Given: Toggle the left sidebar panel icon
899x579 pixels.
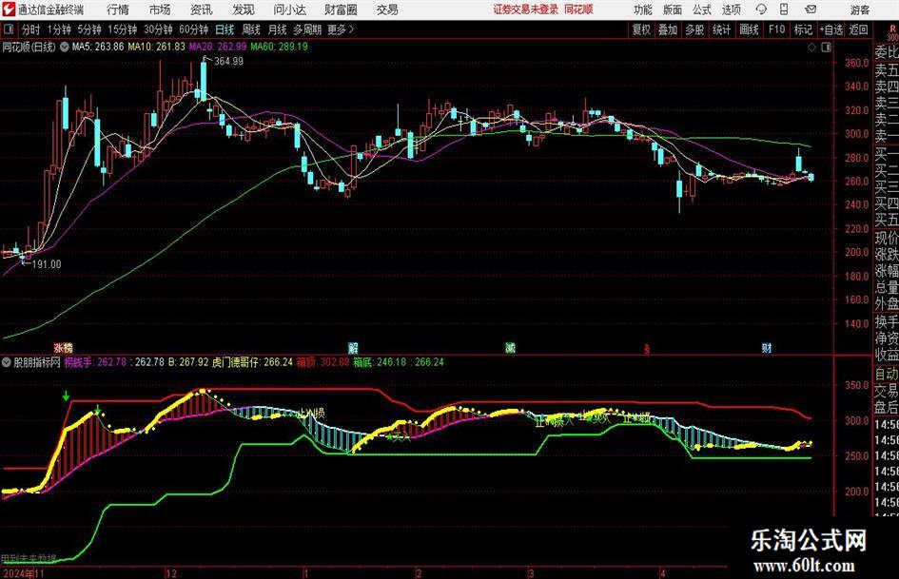Looking at the screenshot, I should [9, 29].
